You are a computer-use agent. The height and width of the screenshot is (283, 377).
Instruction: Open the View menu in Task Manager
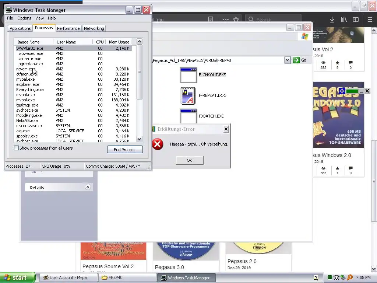[x=39, y=18]
